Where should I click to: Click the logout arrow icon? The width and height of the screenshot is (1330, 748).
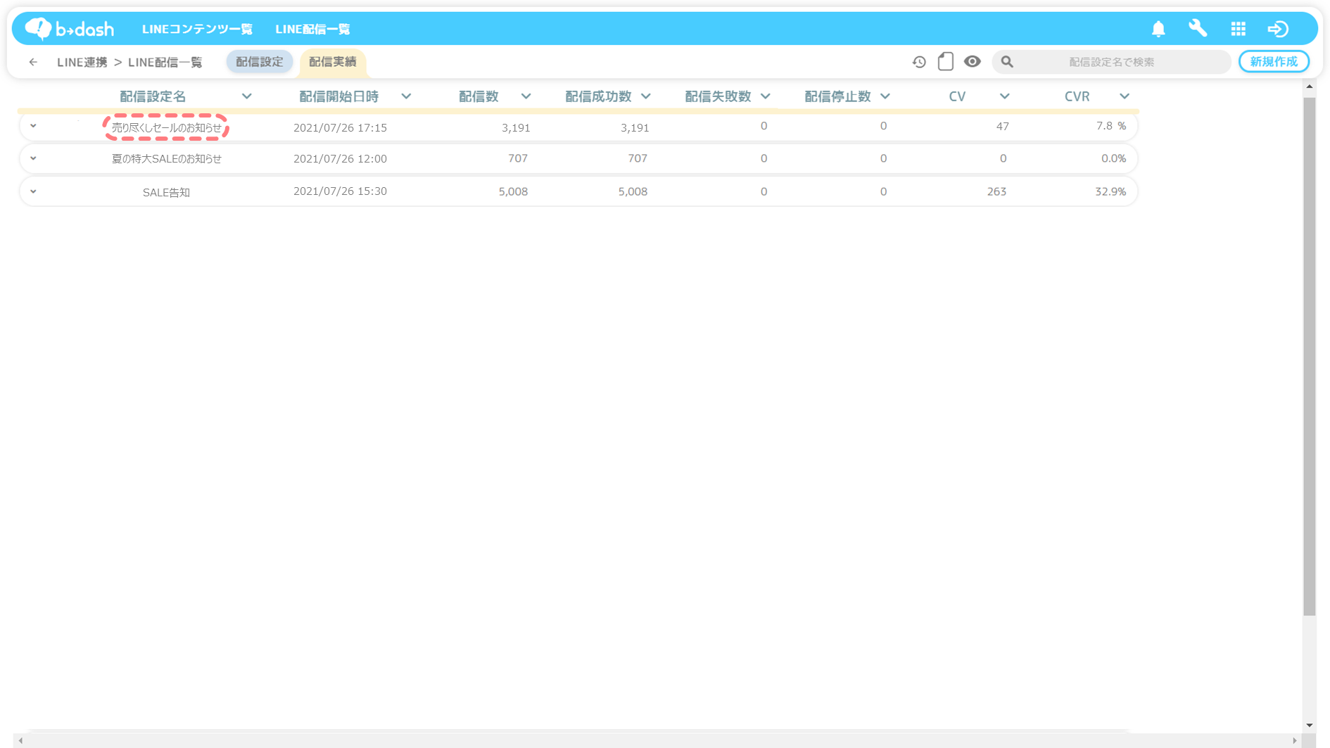(1278, 29)
